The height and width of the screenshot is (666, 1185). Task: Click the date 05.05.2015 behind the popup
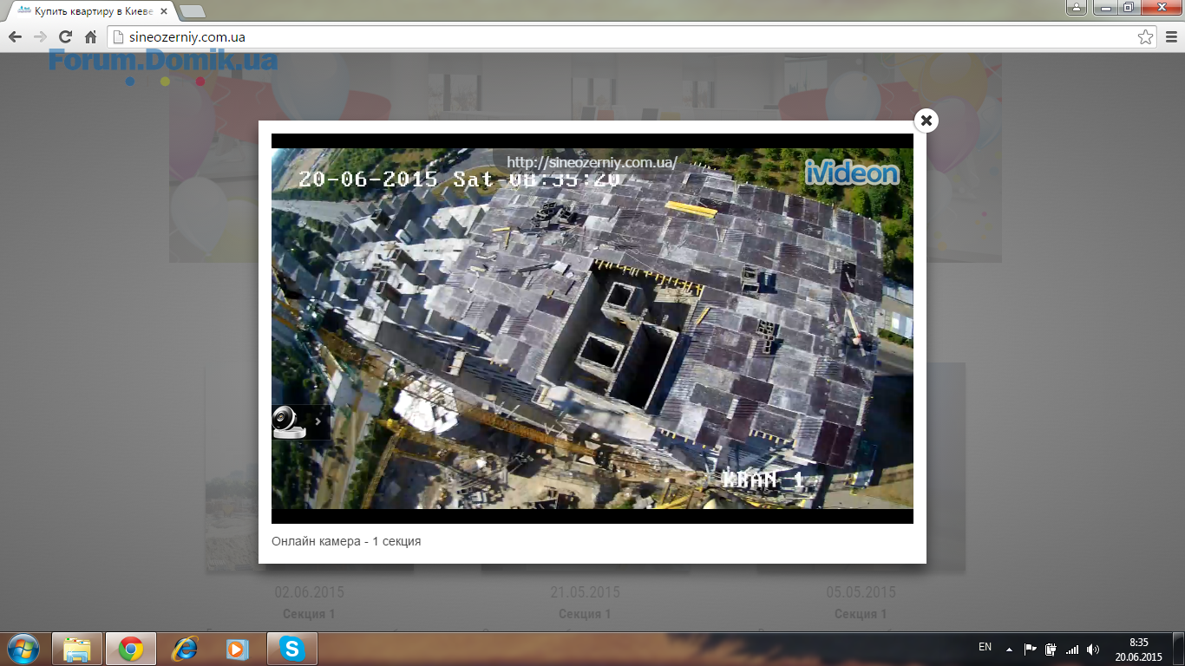click(x=861, y=592)
